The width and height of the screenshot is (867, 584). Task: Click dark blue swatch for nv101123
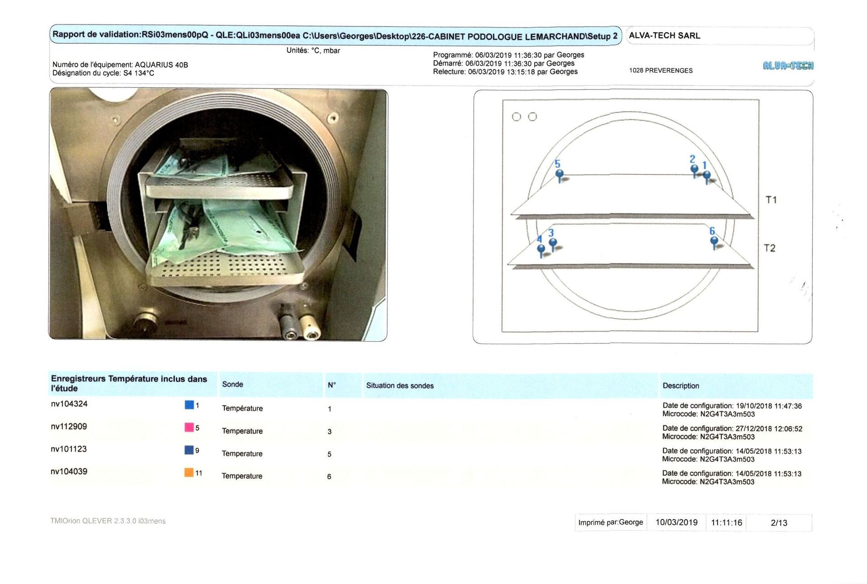click(x=189, y=450)
